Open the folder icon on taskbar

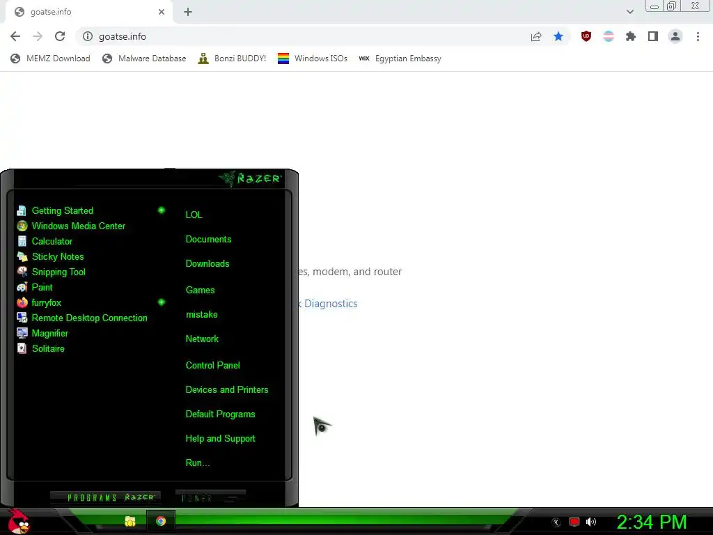click(130, 521)
